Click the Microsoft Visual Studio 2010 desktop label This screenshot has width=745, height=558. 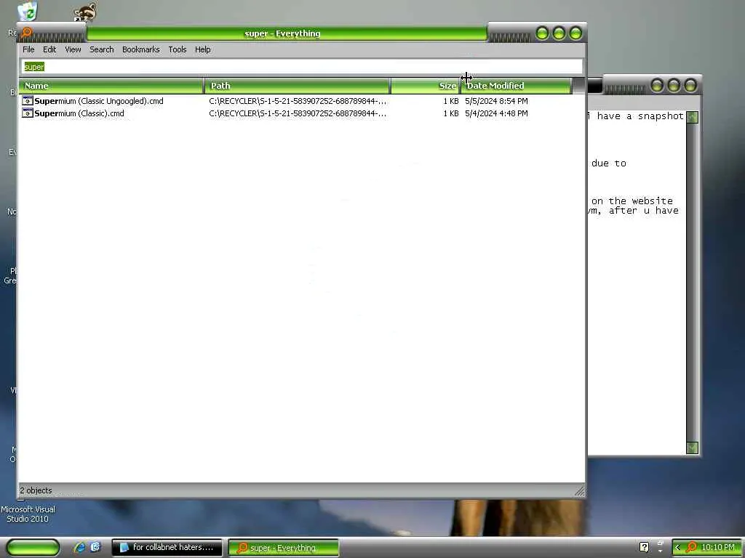coord(28,514)
